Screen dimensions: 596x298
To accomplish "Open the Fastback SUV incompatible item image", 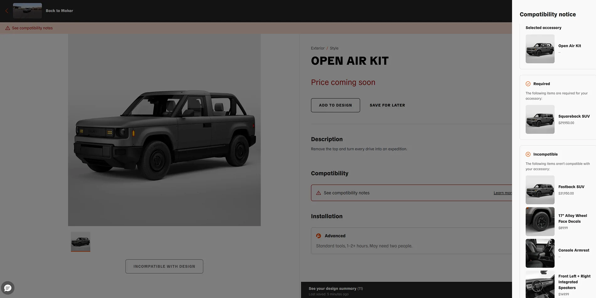I will click(x=540, y=190).
